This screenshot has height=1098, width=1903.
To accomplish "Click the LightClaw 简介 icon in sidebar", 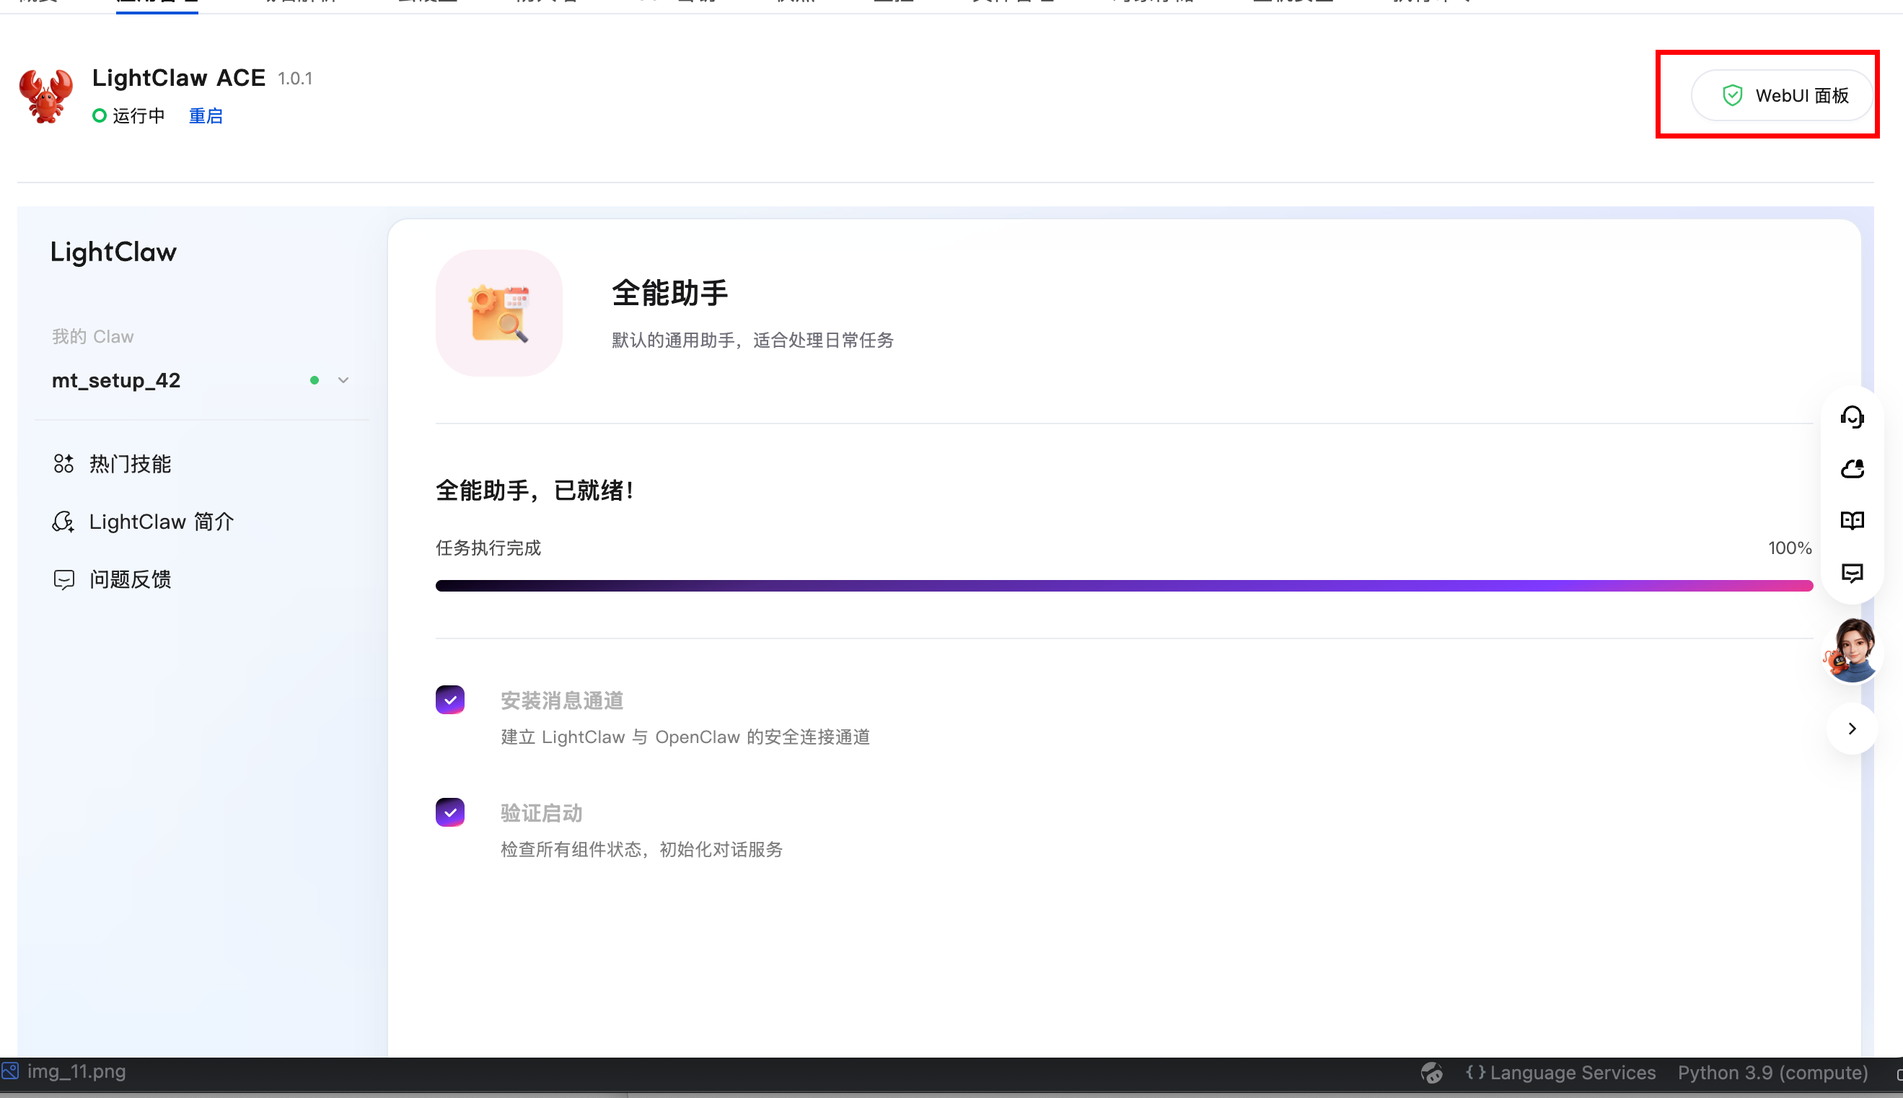I will [64, 521].
